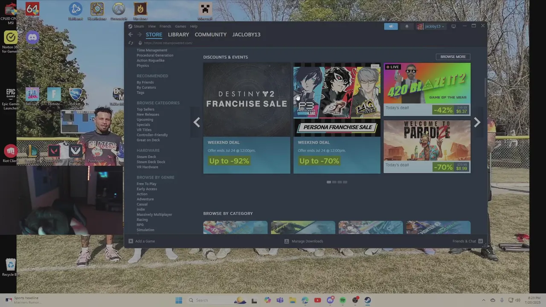Open the Steam notifications bell
Image resolution: width=546 pixels, height=307 pixels.
click(407, 26)
